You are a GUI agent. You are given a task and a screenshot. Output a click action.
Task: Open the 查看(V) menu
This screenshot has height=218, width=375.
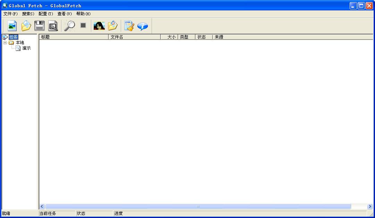pyautogui.click(x=65, y=14)
